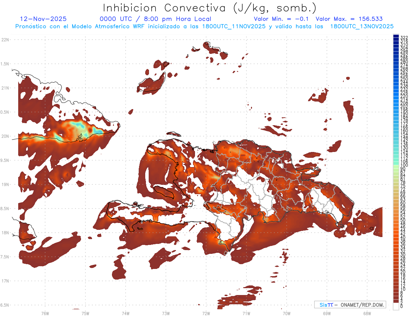412x318 pixels.
Task: Click the pale green swatch beside '100'
Action: [x=396, y=167]
